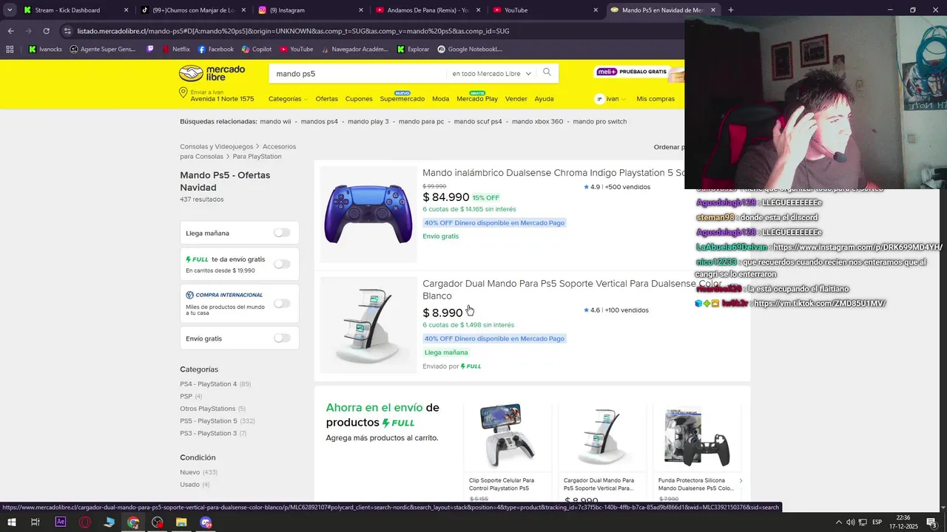Open Cupones in the navigation menu
The image size is (947, 532).
(x=359, y=99)
